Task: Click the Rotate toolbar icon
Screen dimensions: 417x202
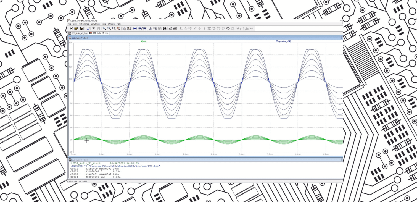Action: pyautogui.click(x=237, y=28)
